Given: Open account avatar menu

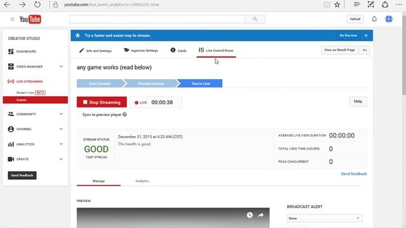Looking at the screenshot, I should (x=389, y=19).
